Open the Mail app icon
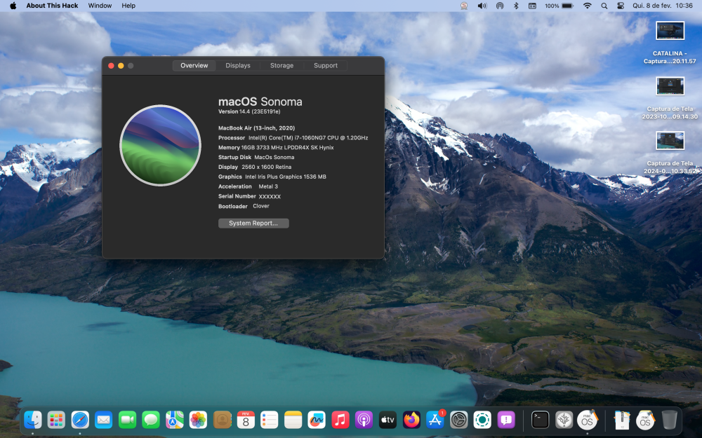This screenshot has width=702, height=438. 103,420
